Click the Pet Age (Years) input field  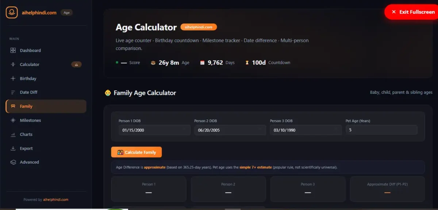click(381, 130)
